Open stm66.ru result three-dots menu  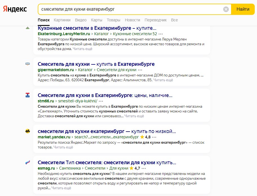click(101, 101)
